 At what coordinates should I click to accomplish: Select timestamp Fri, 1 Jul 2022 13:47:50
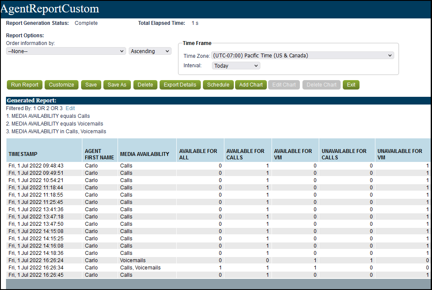[x=36, y=224]
